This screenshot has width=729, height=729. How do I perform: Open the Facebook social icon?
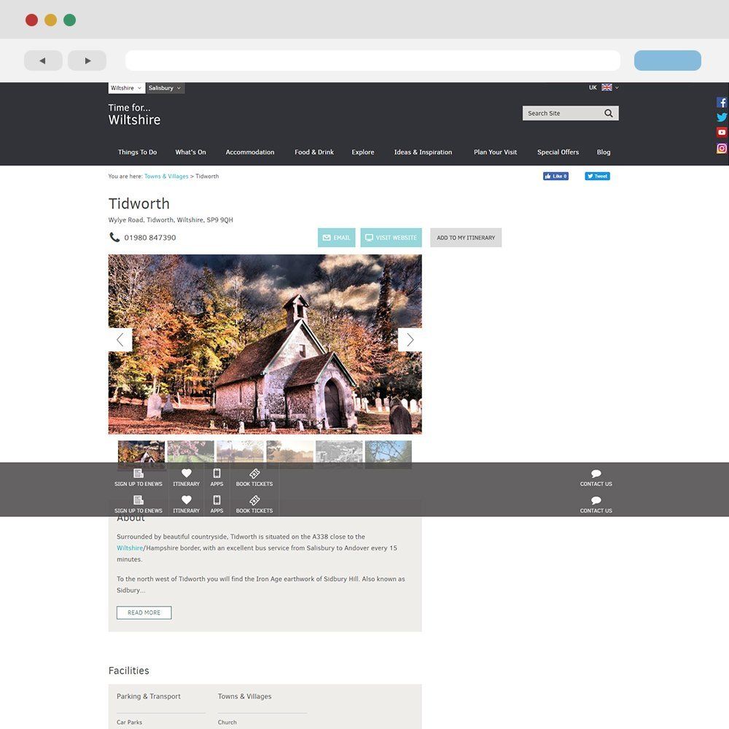click(x=721, y=102)
